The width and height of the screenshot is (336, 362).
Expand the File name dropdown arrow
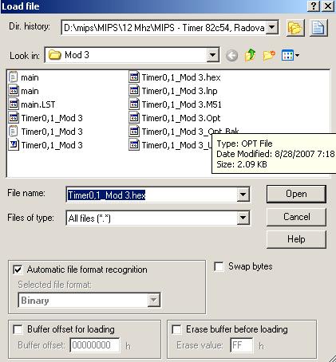[x=243, y=195]
